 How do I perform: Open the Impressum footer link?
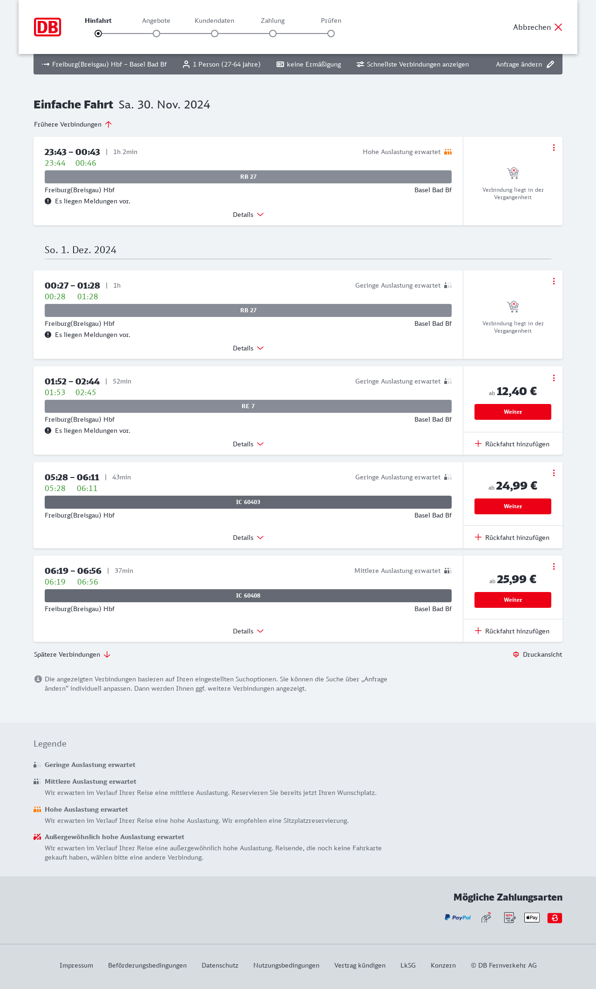pos(76,965)
